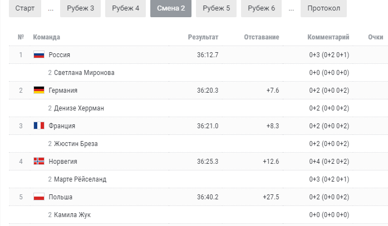Click the Результат column header
388x226 pixels.
(203, 37)
